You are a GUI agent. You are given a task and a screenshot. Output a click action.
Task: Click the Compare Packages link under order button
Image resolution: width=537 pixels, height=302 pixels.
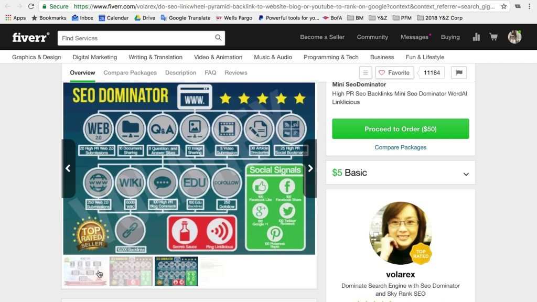tap(400, 147)
